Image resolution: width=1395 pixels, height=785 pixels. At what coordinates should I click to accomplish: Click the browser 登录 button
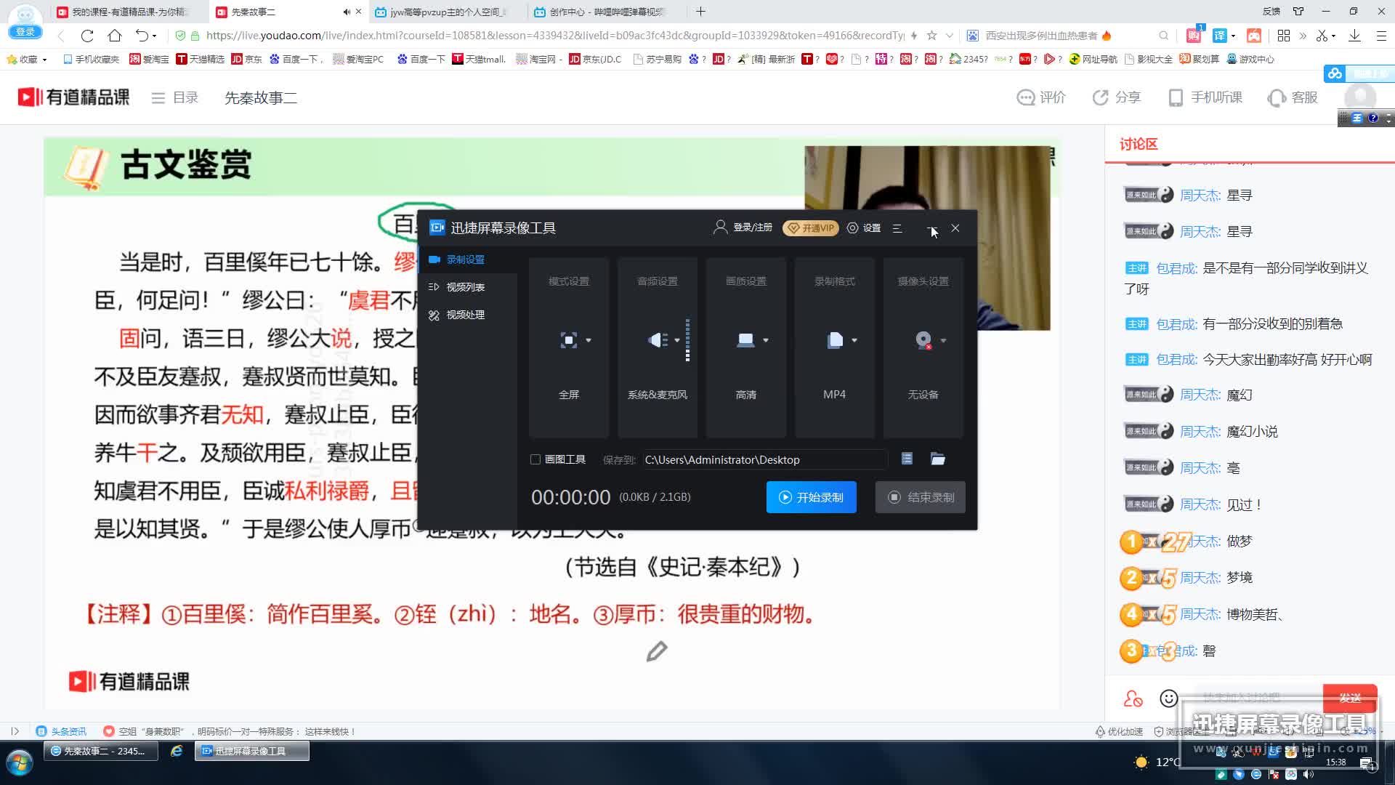click(25, 31)
